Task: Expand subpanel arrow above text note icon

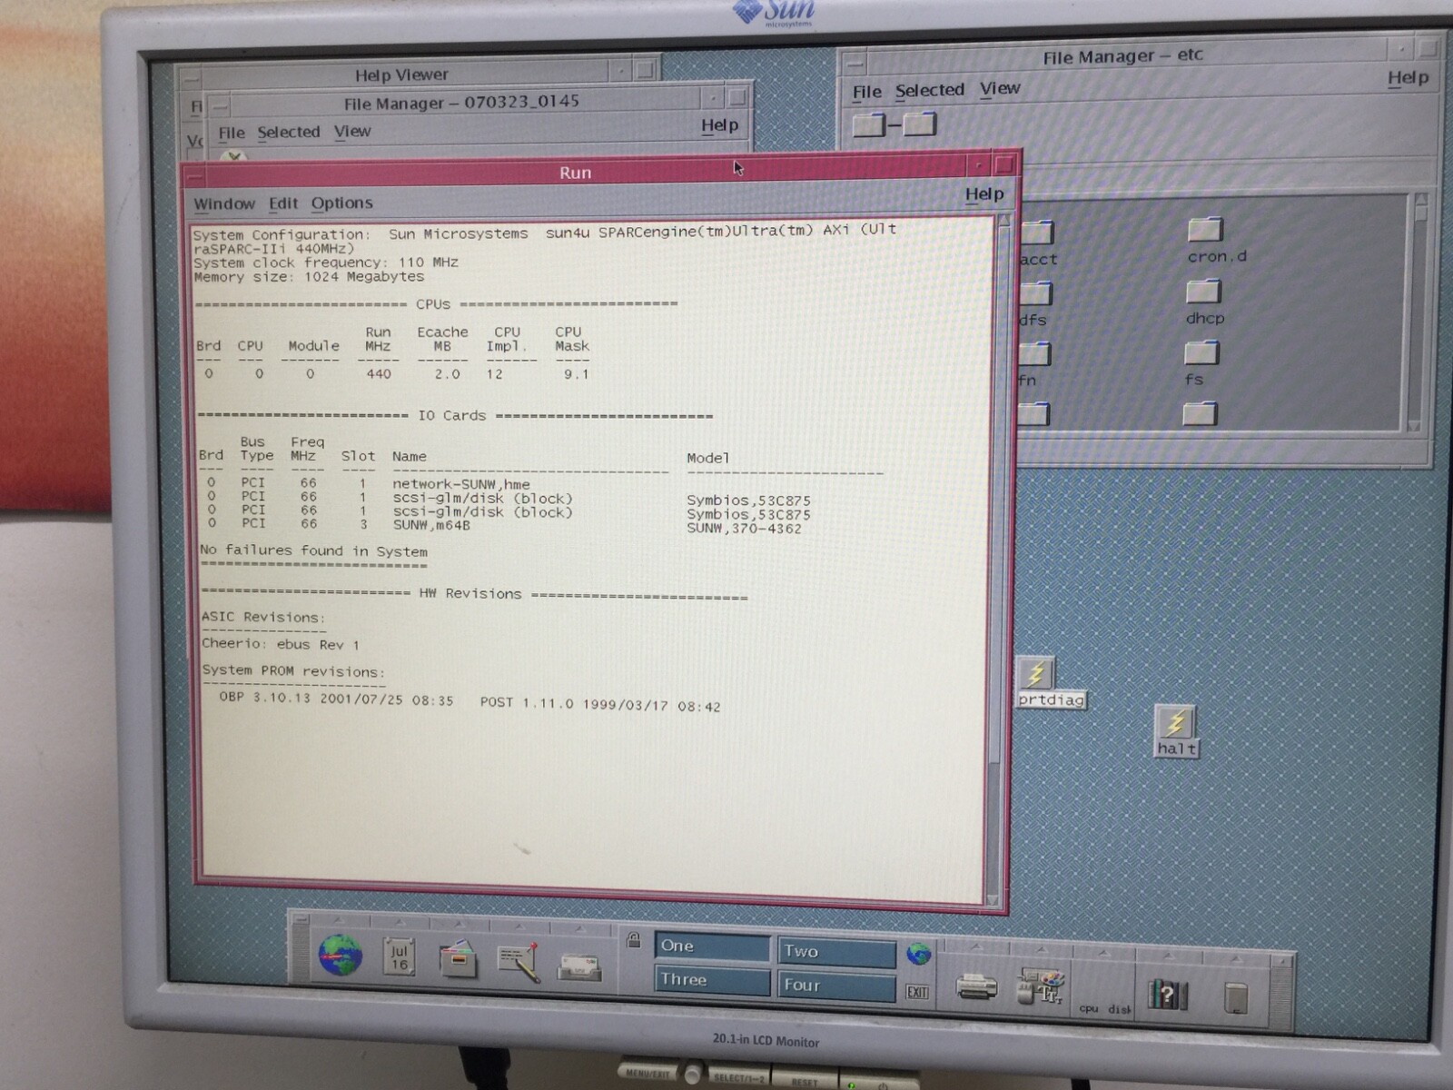Action: click(519, 929)
